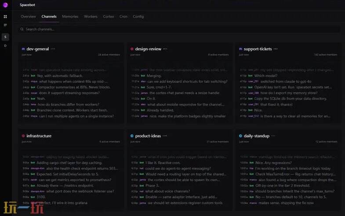The width and height of the screenshot is (345, 216).
Task: Click the product-ideas blue platform badge
Action: pos(132,136)
